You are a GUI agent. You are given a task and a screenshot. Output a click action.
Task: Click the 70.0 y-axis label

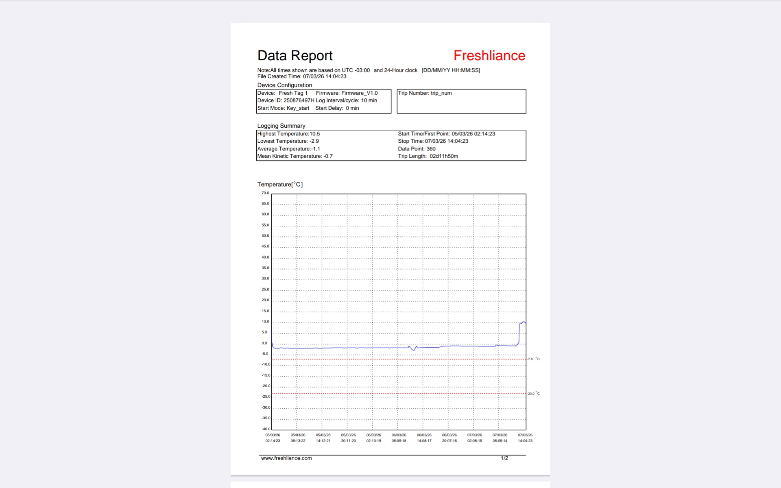tap(265, 193)
